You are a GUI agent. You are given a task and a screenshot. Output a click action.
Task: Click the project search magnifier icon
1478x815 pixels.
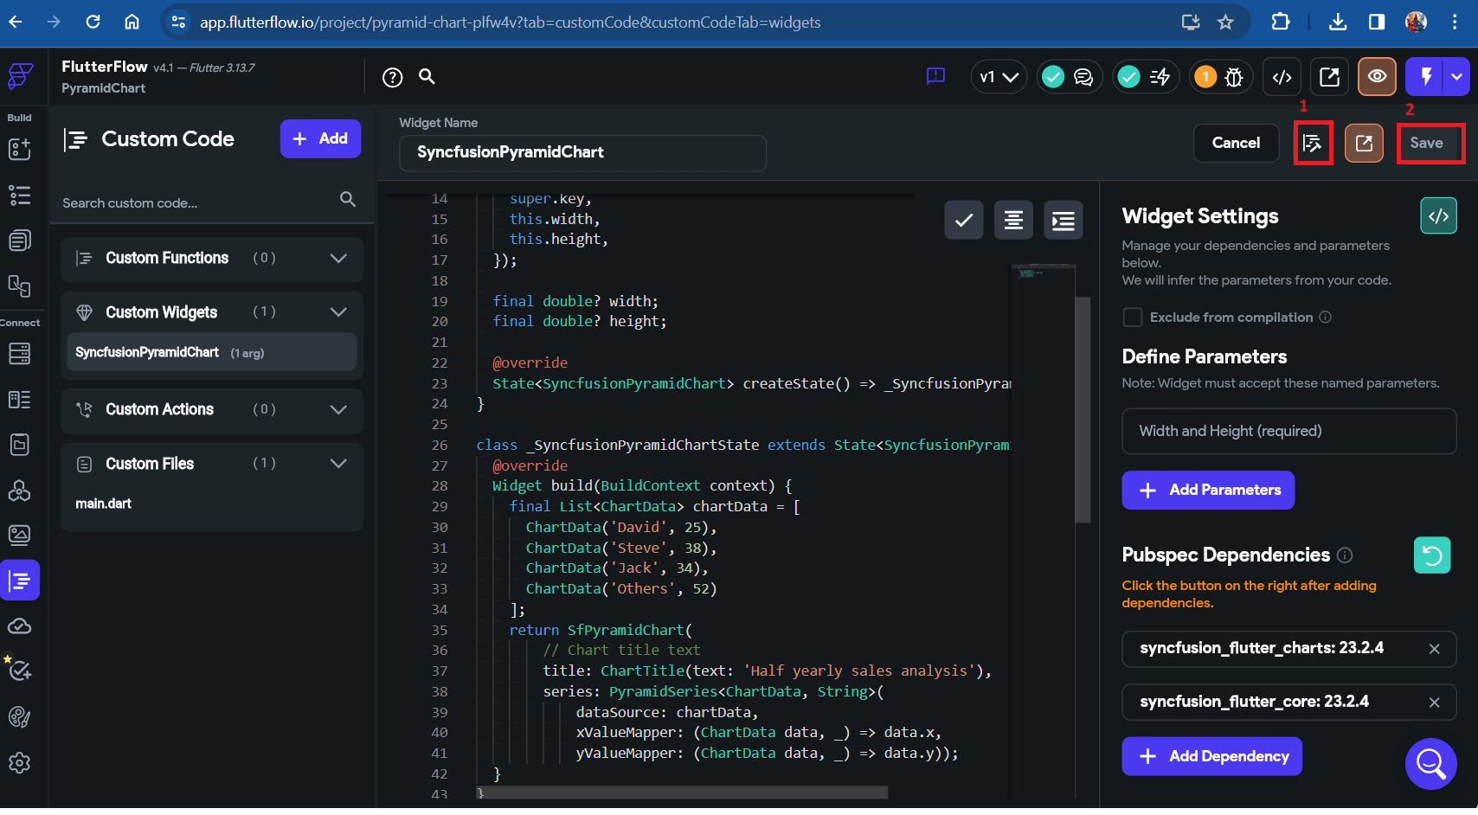[x=427, y=76]
